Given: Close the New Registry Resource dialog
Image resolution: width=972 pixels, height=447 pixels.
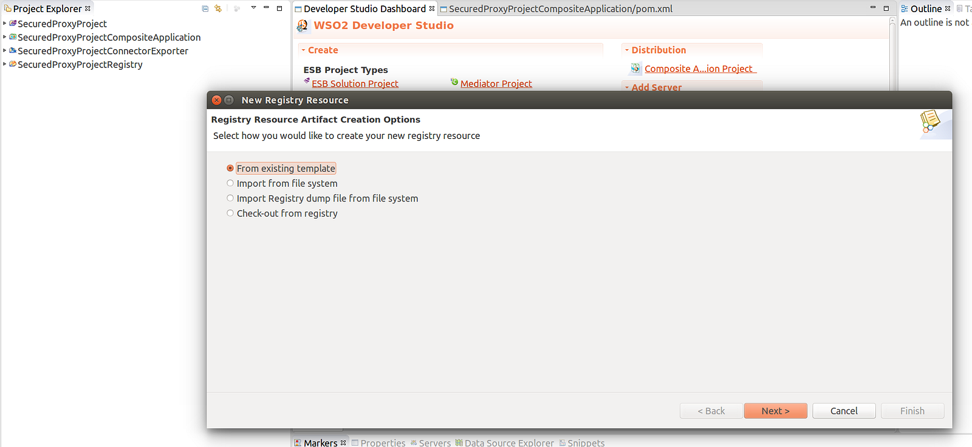Looking at the screenshot, I should (217, 100).
